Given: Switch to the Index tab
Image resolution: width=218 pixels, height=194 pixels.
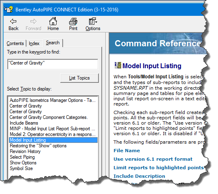Looking at the screenshot, I should pos(34,43).
